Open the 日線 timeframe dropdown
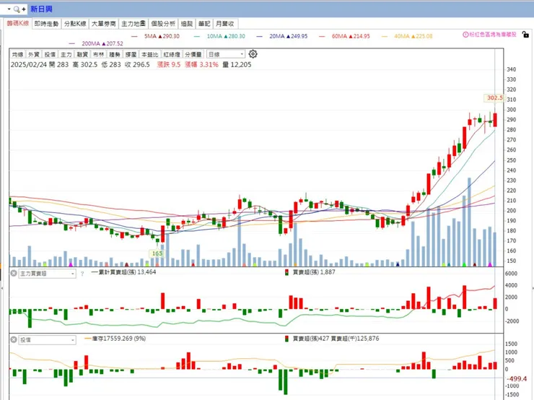The height and width of the screenshot is (400, 534). [x=226, y=54]
